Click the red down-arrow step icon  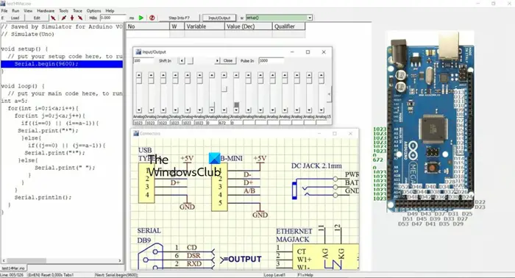[72, 18]
